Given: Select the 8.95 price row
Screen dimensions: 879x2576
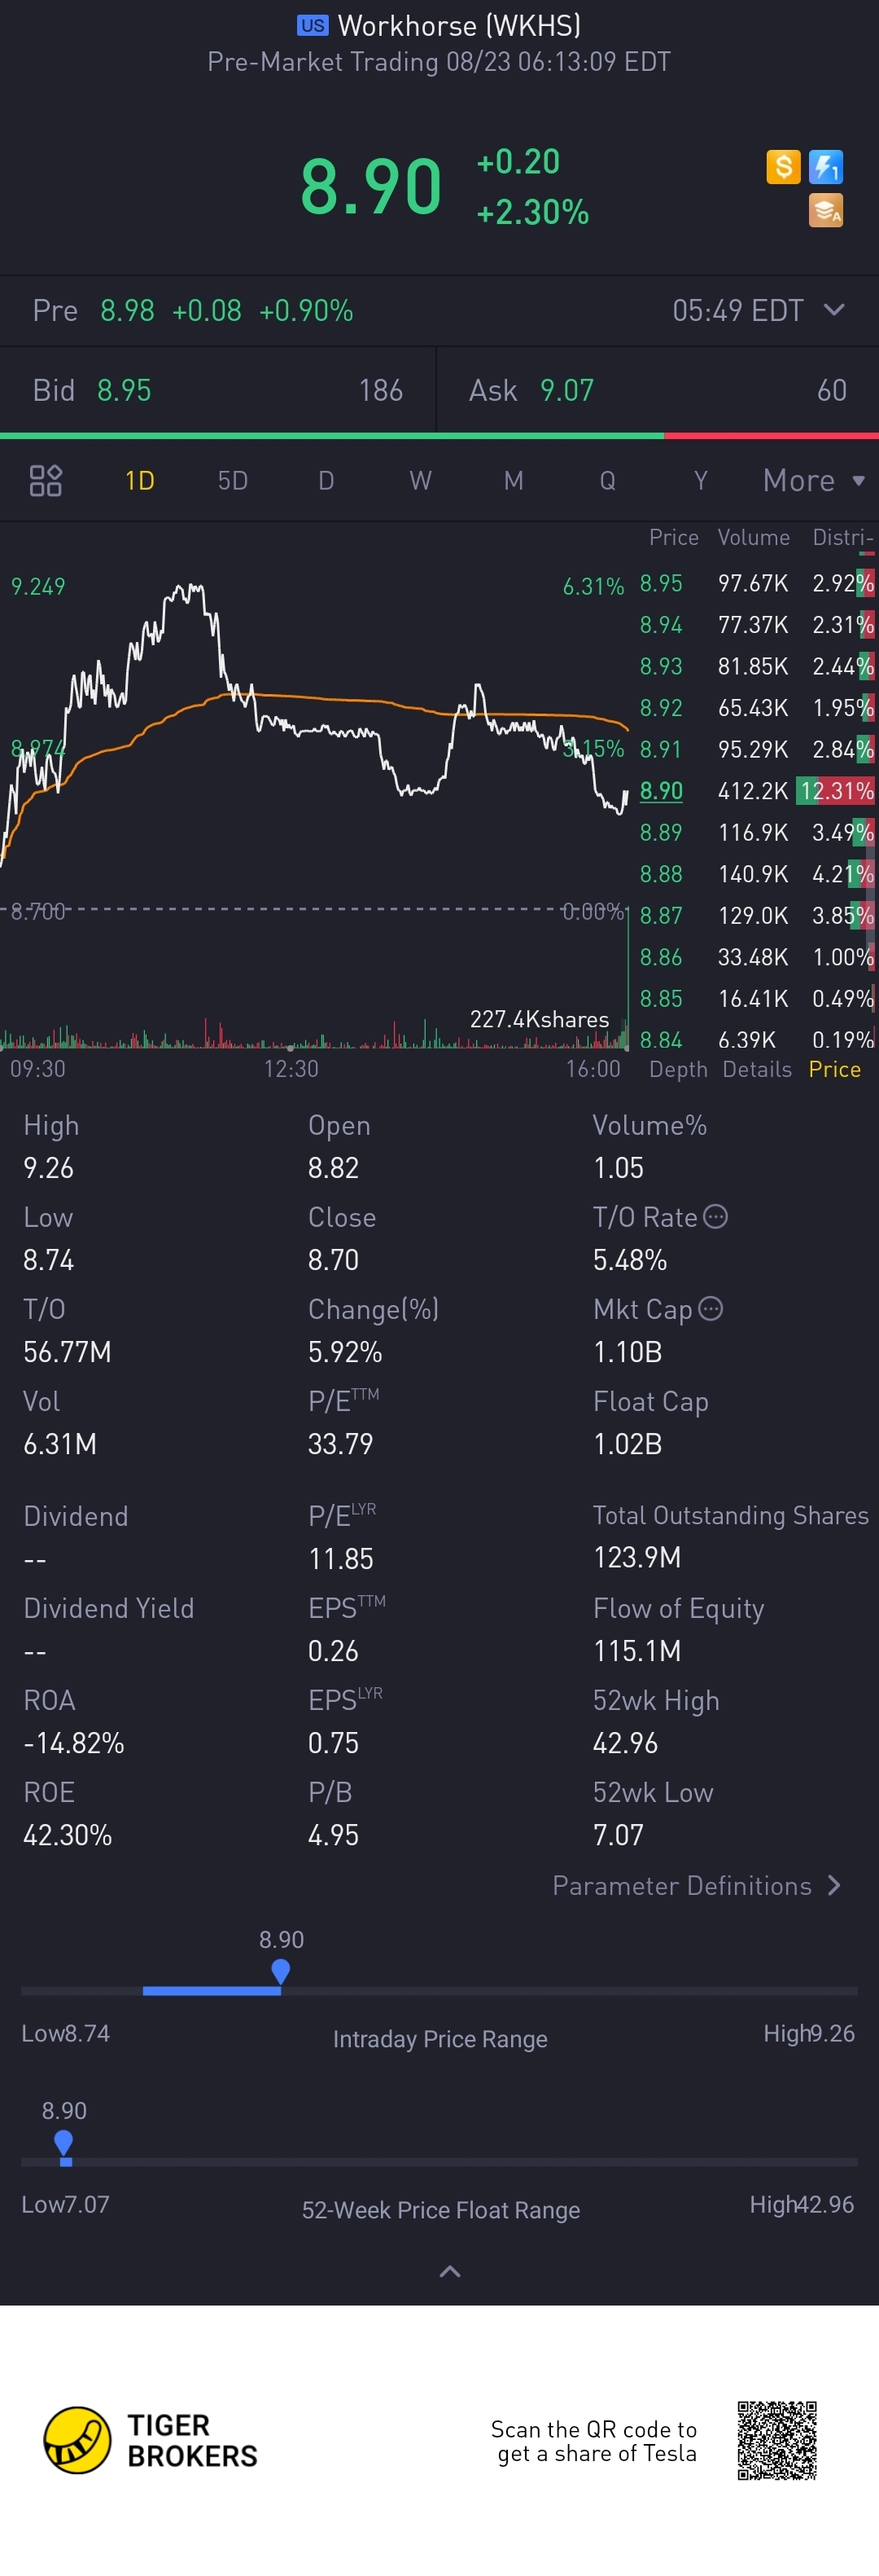Looking at the screenshot, I should 757,583.
